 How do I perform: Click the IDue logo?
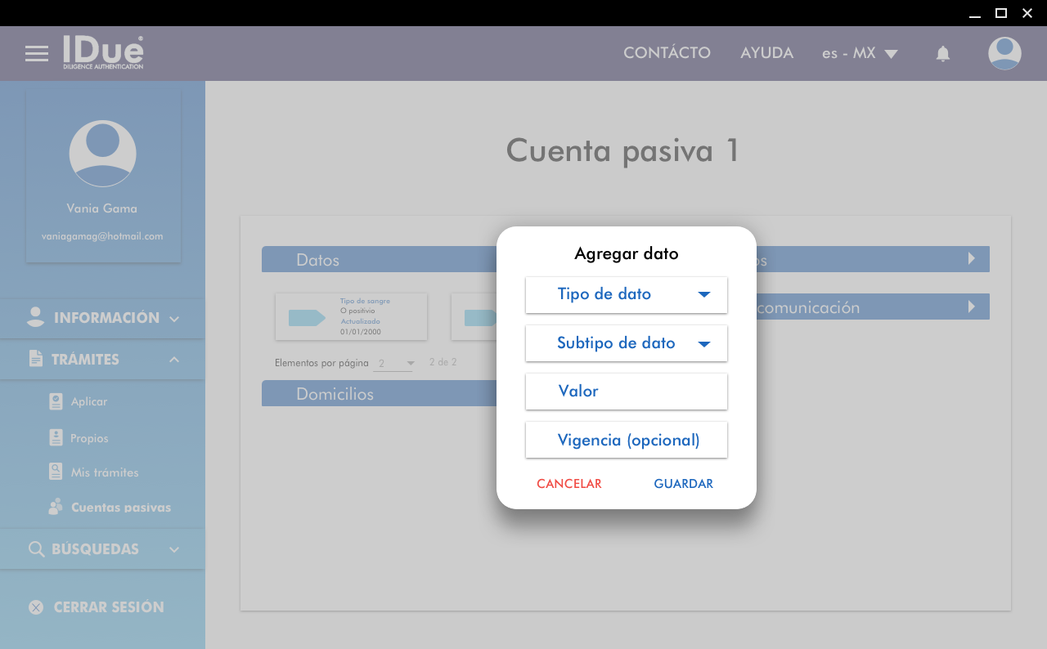103,52
